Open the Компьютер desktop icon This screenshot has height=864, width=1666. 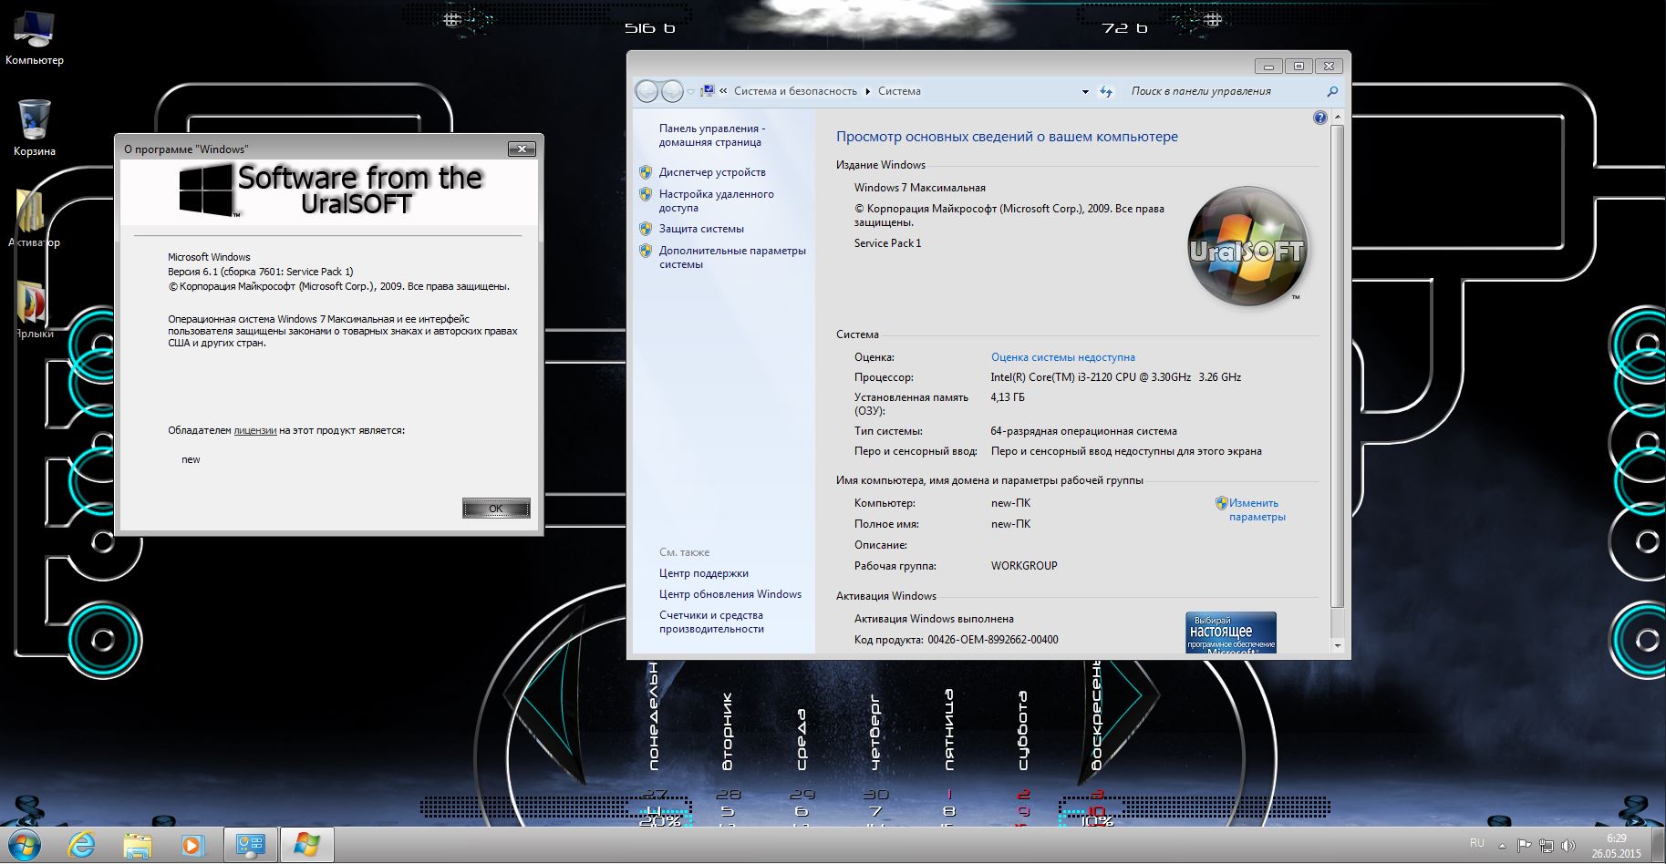point(35,38)
